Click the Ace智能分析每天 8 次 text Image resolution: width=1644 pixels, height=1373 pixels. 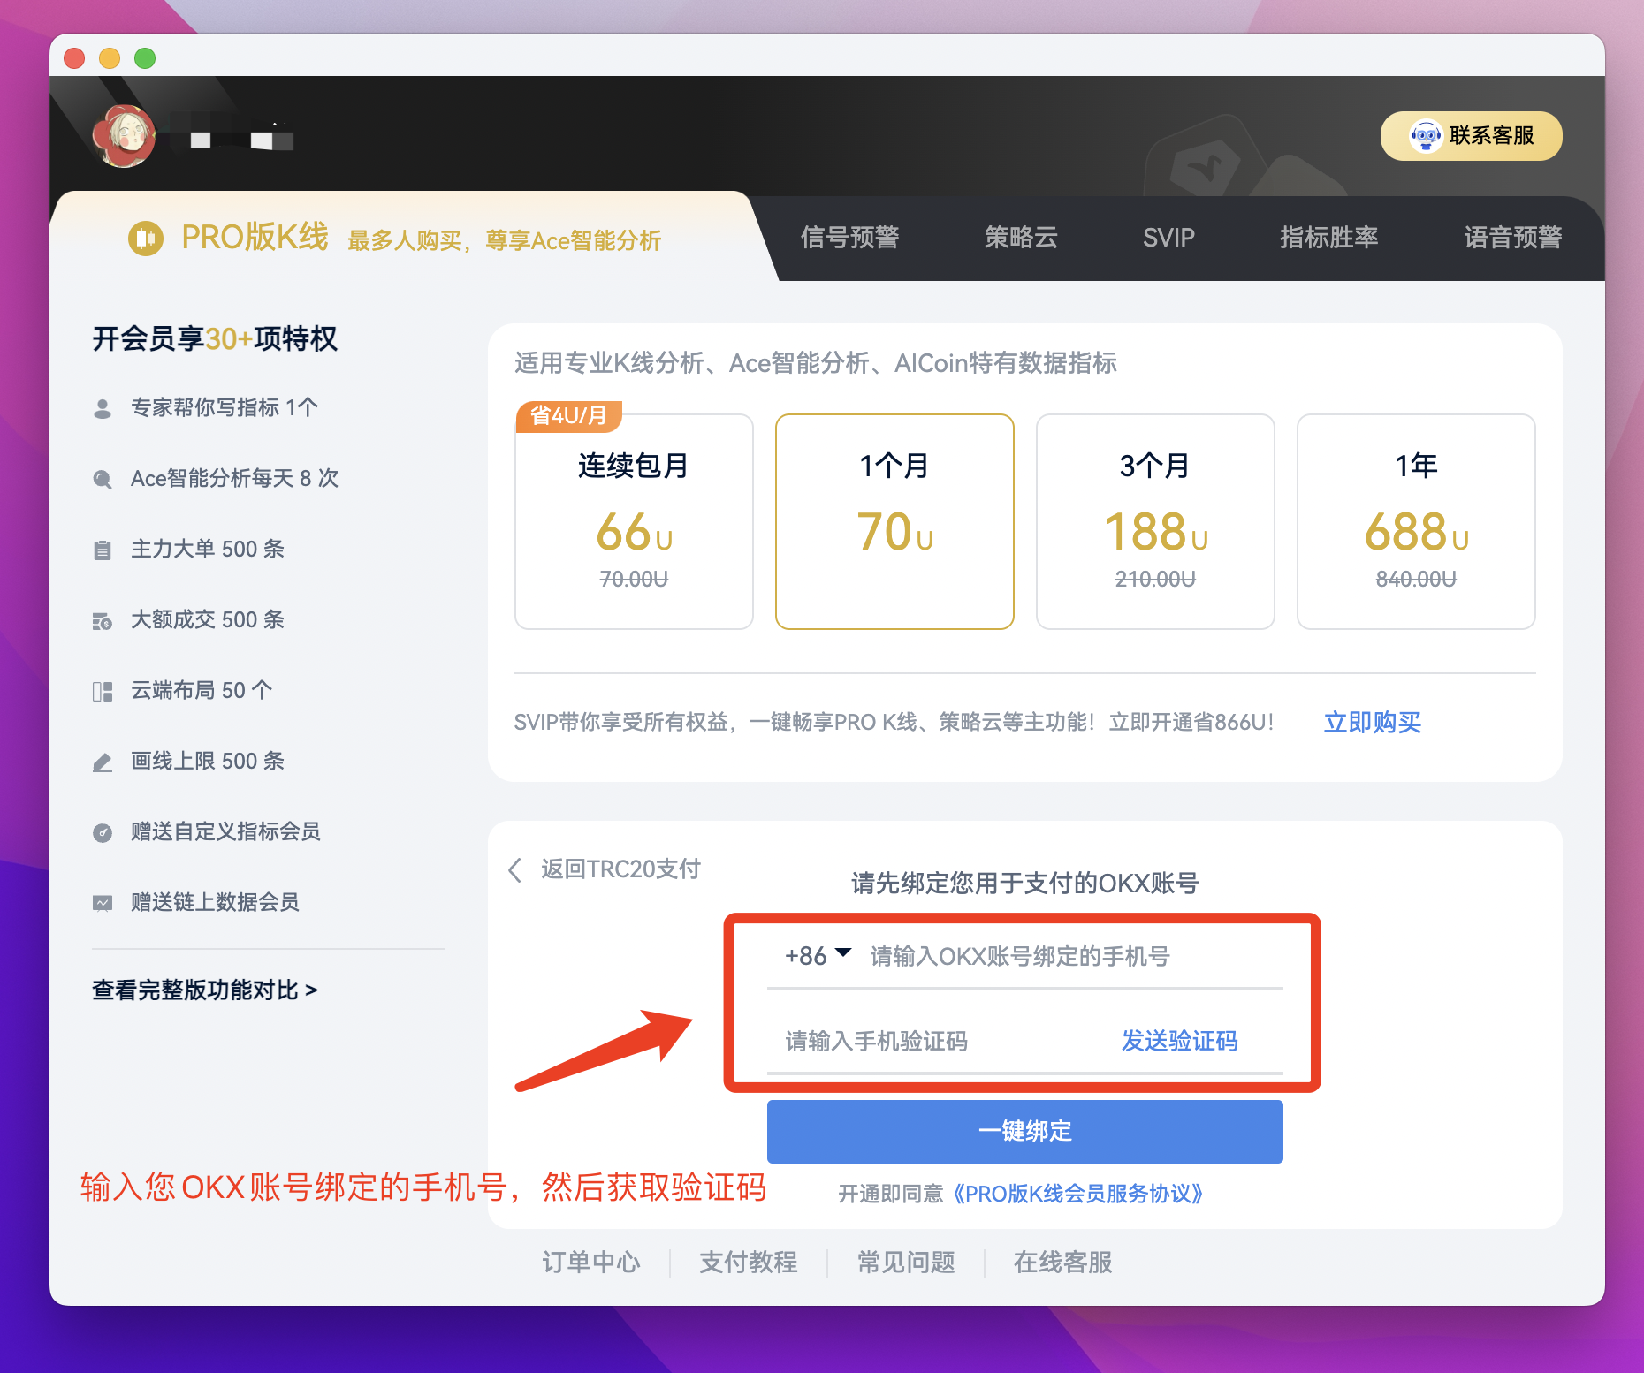tap(235, 478)
